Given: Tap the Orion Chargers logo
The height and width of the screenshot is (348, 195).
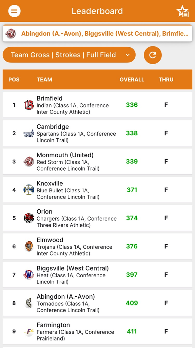Looking at the screenshot, I should (x=29, y=218).
